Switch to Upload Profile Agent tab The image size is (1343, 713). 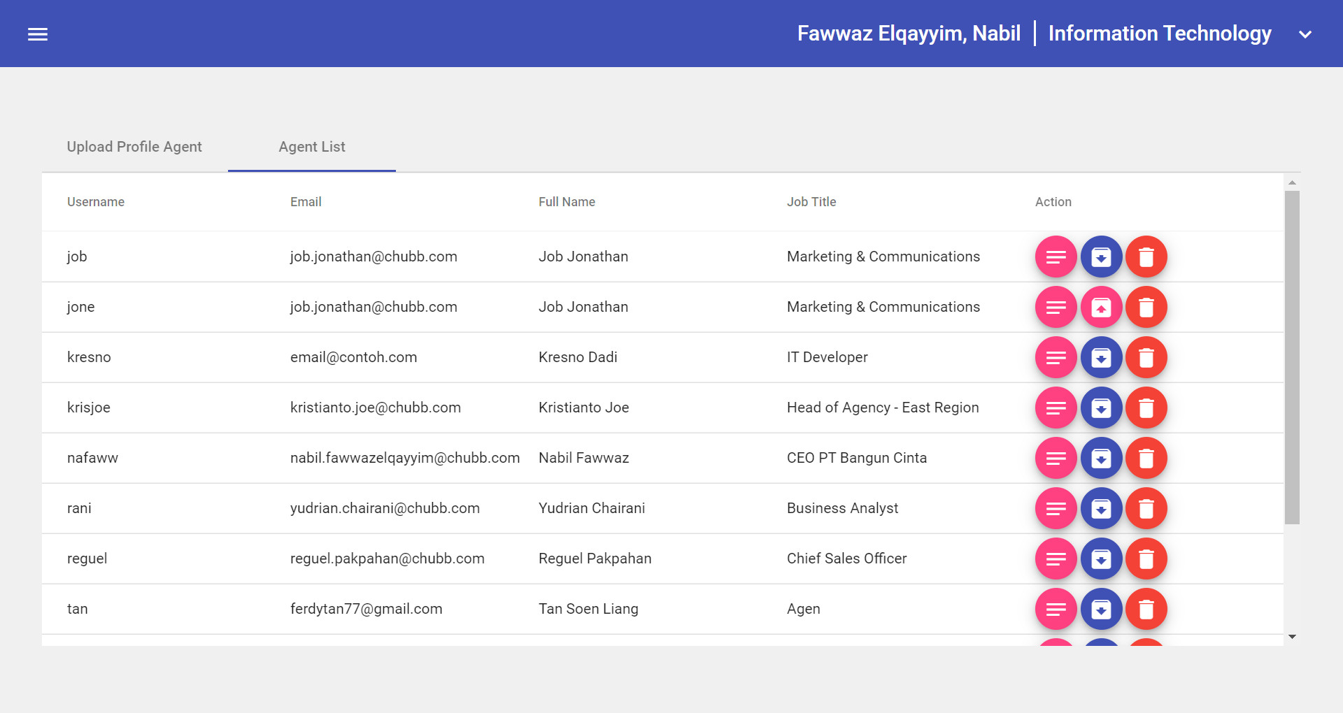pos(134,147)
